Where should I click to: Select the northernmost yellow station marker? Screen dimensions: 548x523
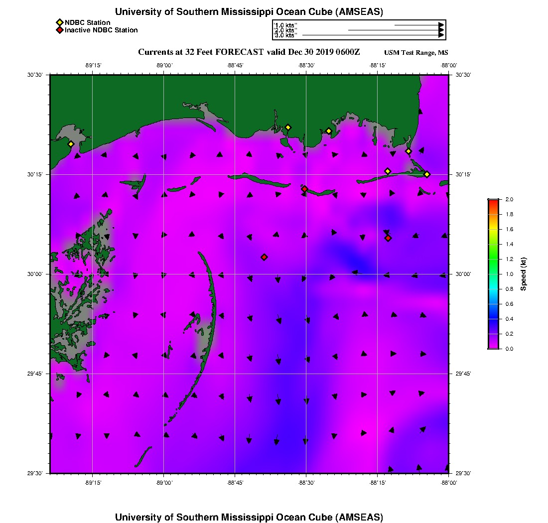click(288, 128)
